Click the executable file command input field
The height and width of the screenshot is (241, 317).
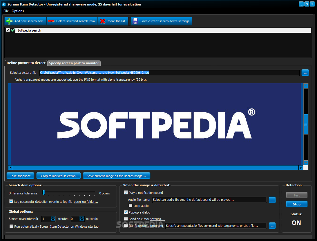(216, 226)
